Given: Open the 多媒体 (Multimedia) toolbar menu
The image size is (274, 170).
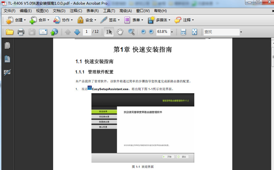Looking at the screenshot, I should [159, 20].
